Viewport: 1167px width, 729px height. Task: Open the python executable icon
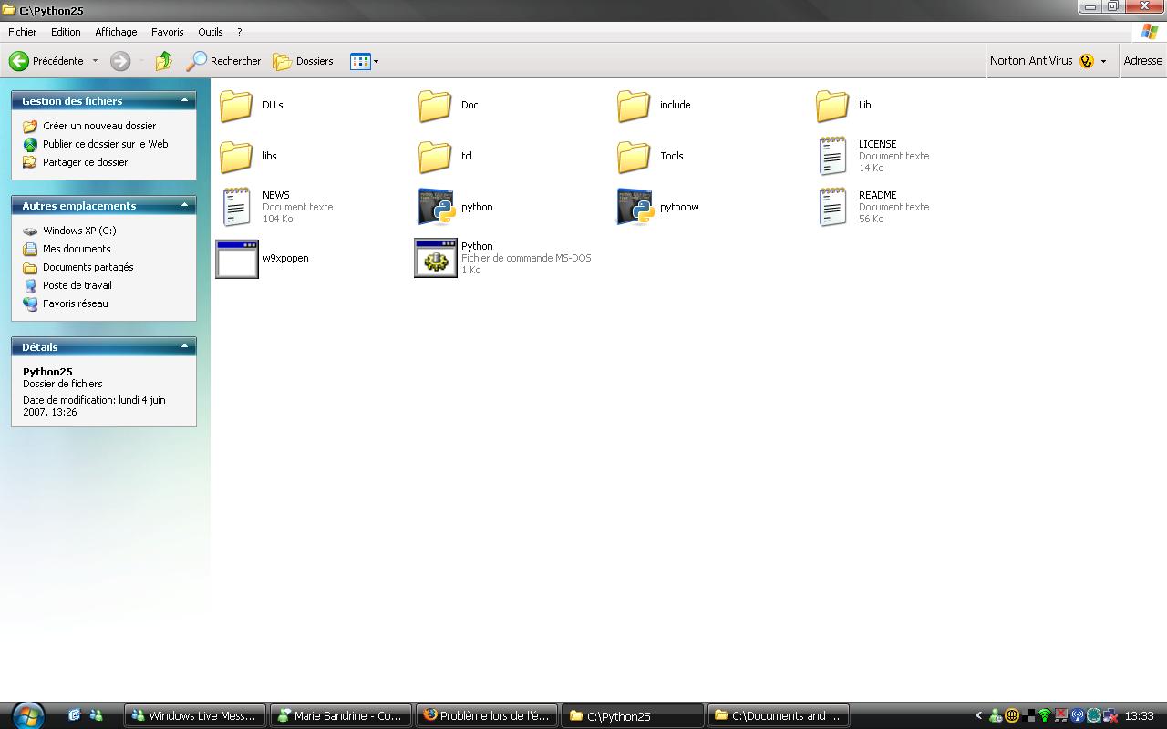pyautogui.click(x=436, y=207)
